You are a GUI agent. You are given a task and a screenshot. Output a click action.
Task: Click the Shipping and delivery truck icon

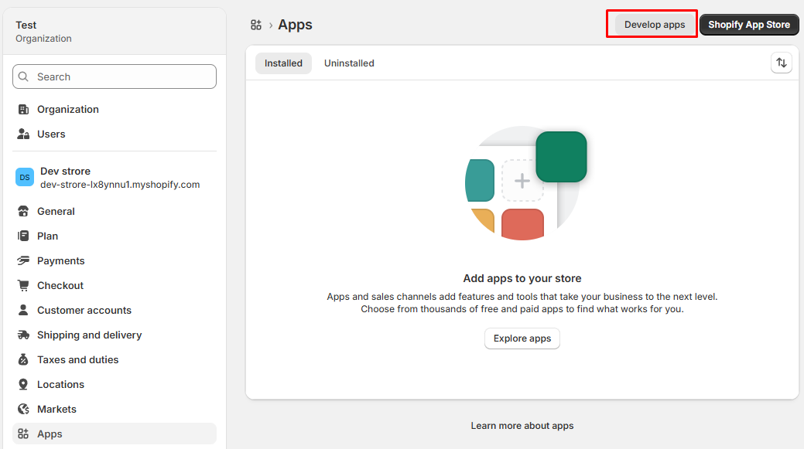point(23,335)
